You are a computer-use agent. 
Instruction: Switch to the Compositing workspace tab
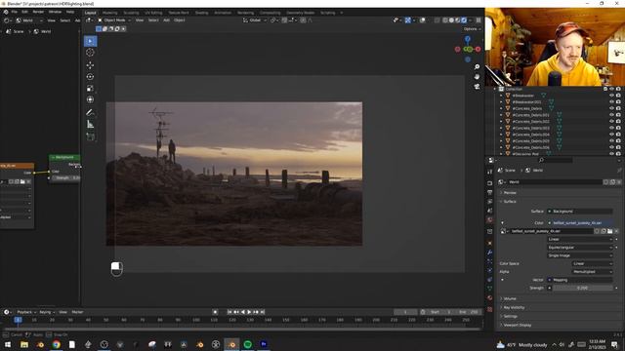pyautogui.click(x=270, y=13)
